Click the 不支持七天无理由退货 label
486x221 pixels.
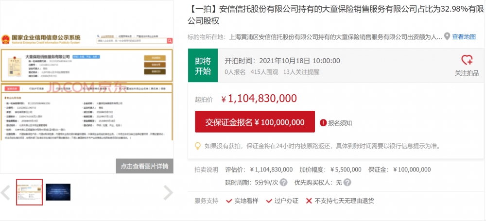click(x=344, y=201)
